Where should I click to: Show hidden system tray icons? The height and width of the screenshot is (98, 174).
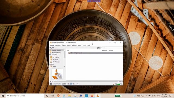147,96
